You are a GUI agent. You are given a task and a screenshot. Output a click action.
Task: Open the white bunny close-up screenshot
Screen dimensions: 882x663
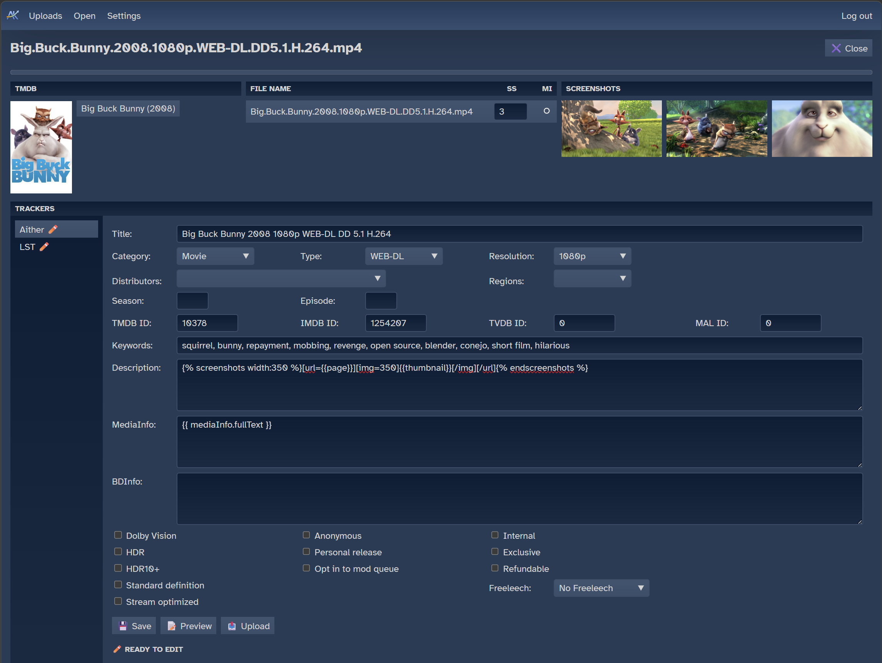[x=822, y=128]
